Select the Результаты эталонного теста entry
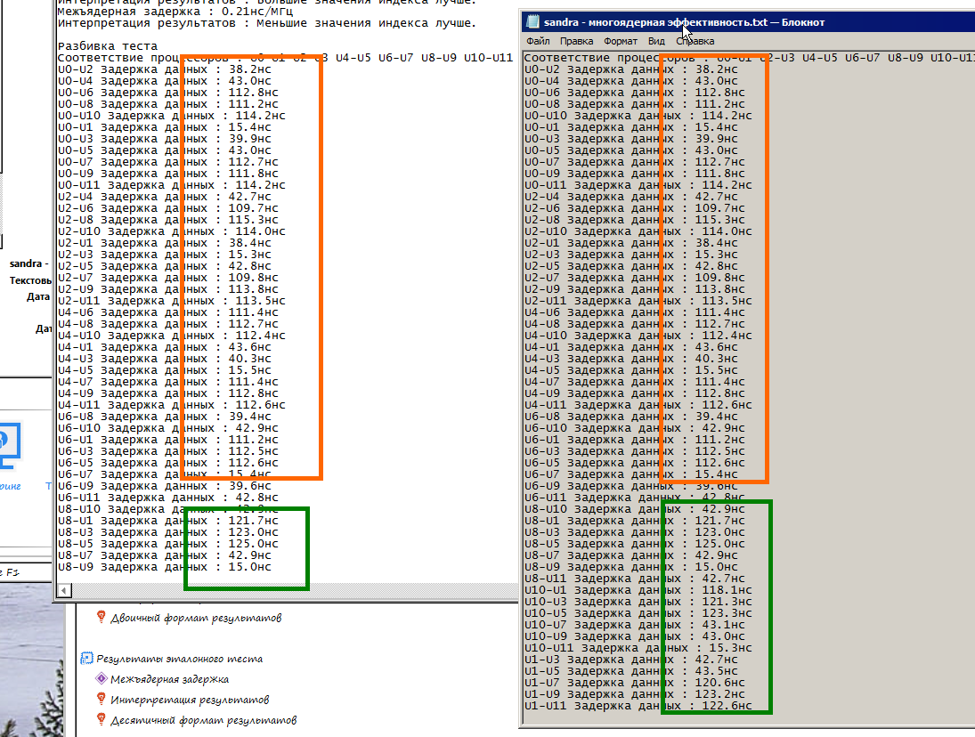This screenshot has height=737, width=975. tap(180, 659)
